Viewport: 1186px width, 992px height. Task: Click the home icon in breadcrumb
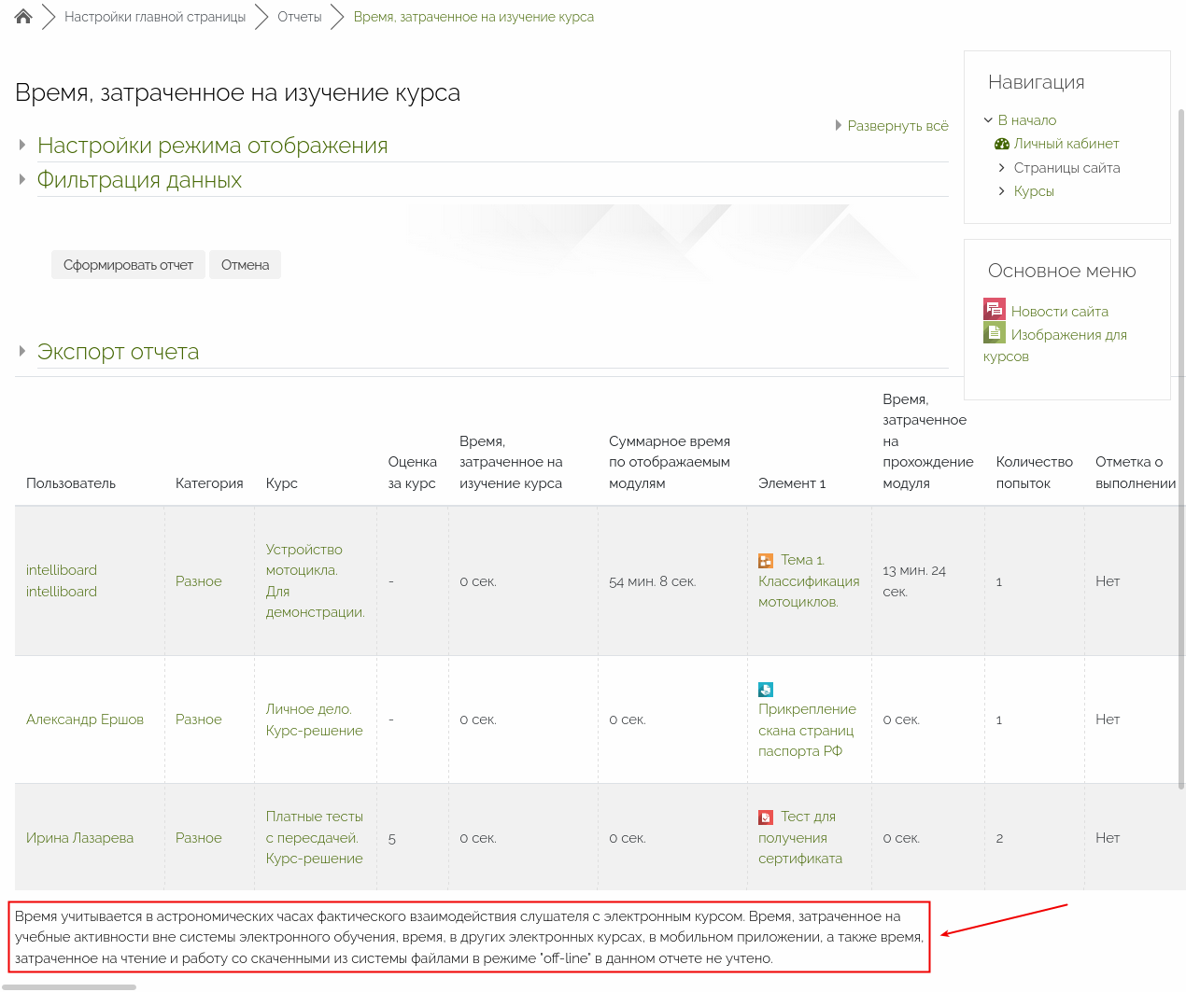coord(23,17)
